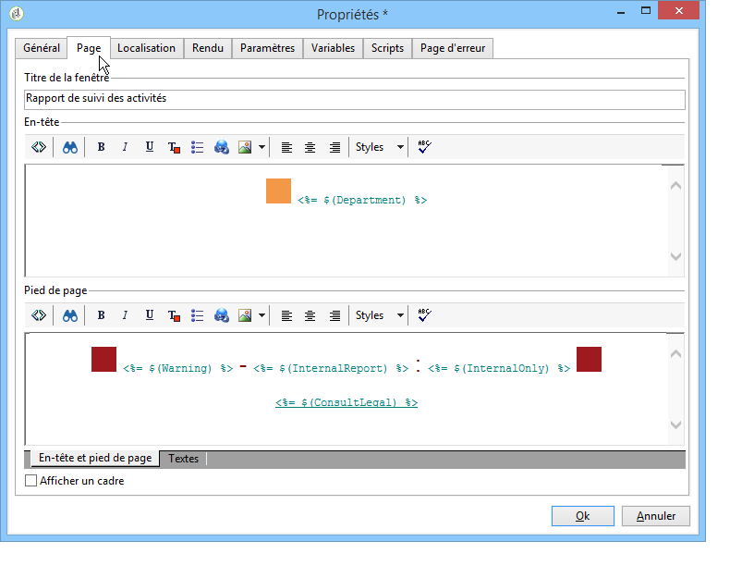The image size is (742, 578).
Task: Select the En-tête et pied de page bottom tab
Action: pyautogui.click(x=95, y=458)
